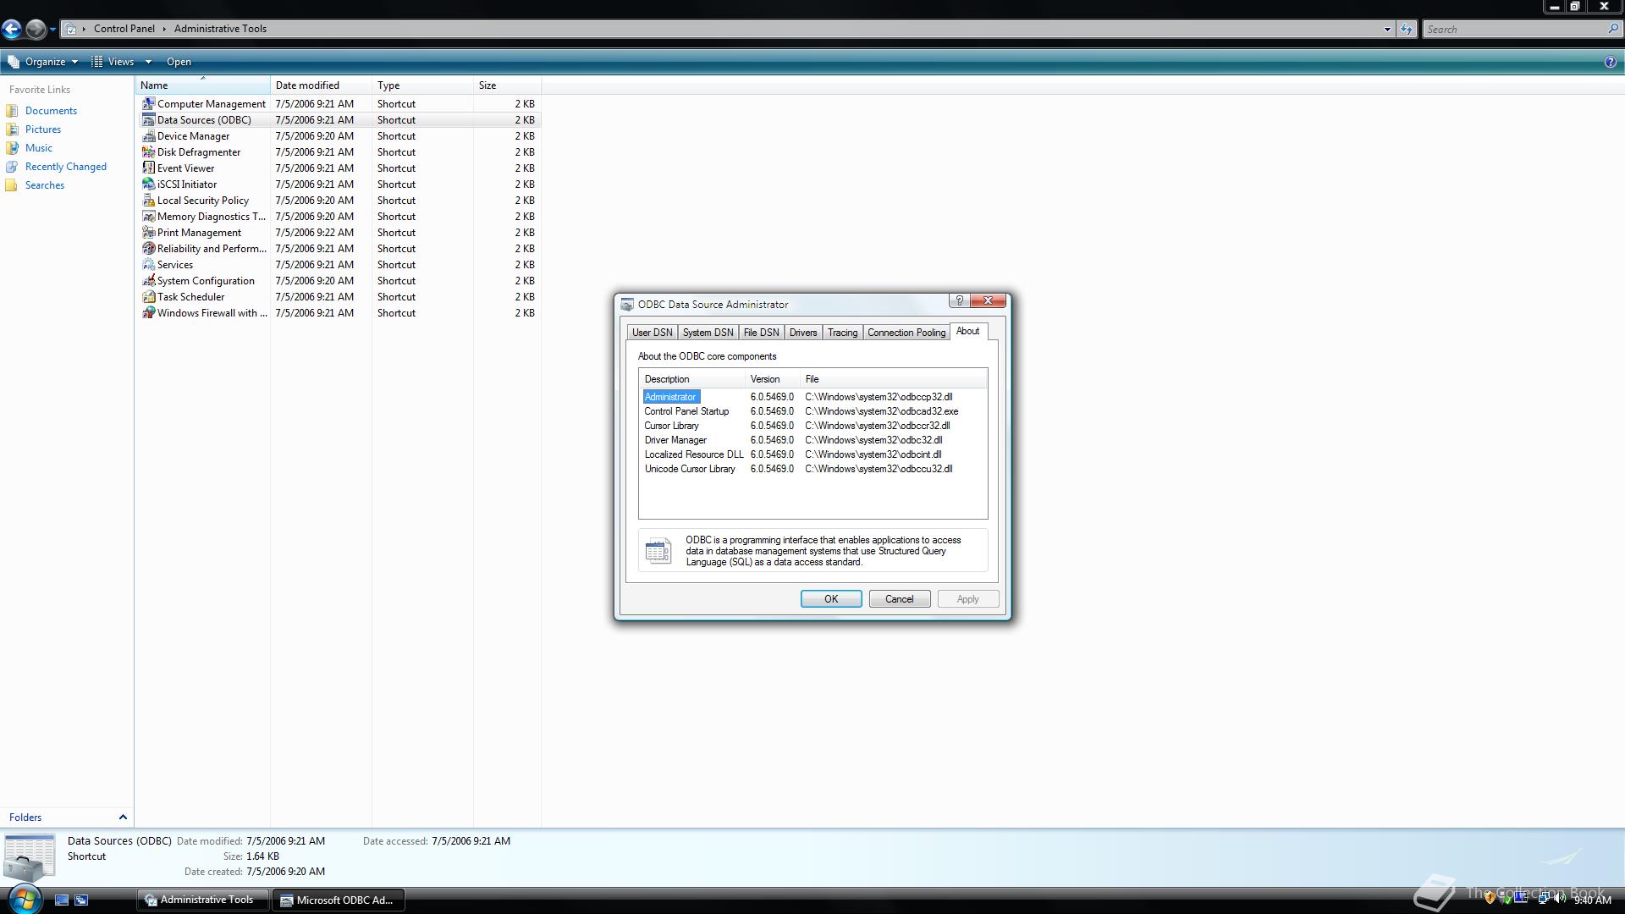Image resolution: width=1625 pixels, height=914 pixels.
Task: Click the Computer Management shortcut icon
Action: 148,104
